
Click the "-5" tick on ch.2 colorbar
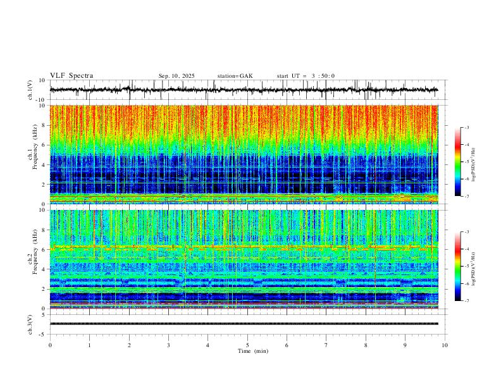[466, 266]
